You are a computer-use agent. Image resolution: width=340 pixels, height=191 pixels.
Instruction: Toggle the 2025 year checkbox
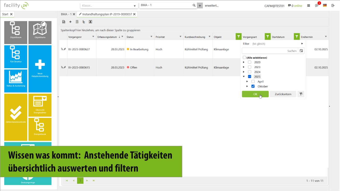tap(249, 77)
